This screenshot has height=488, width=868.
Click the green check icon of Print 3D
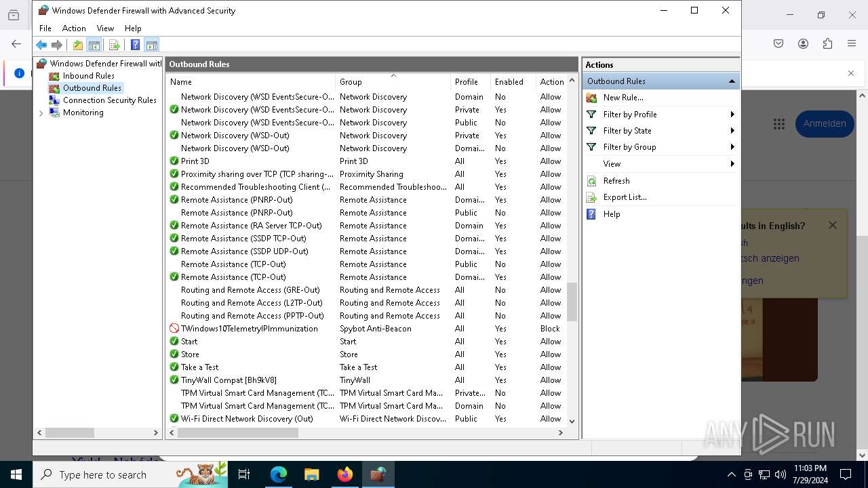pos(174,161)
